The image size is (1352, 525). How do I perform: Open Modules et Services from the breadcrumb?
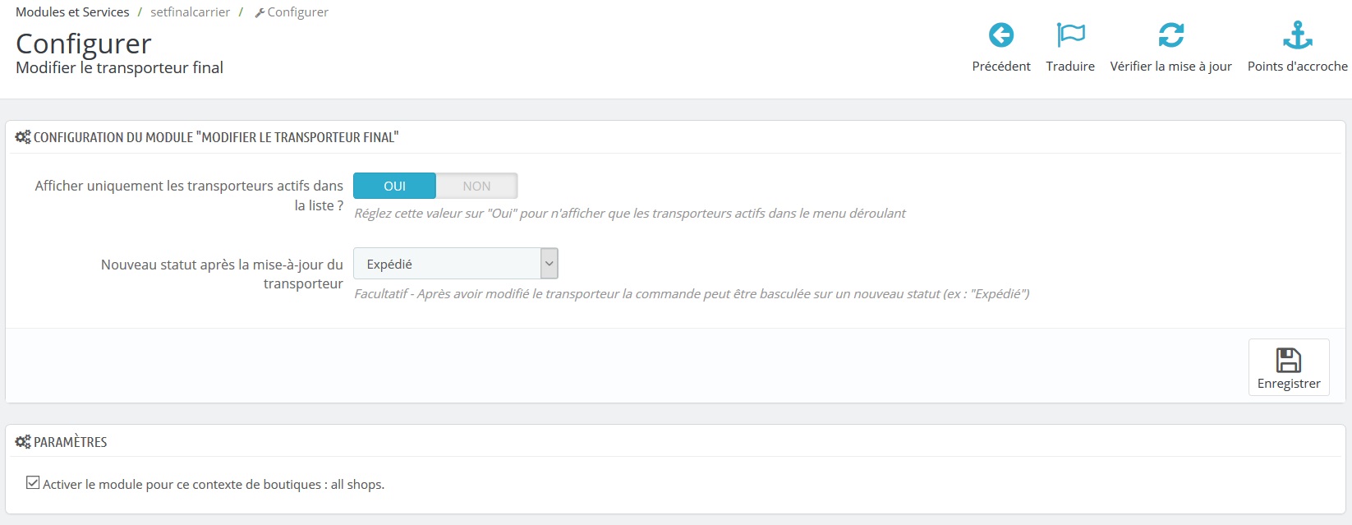pos(72,12)
